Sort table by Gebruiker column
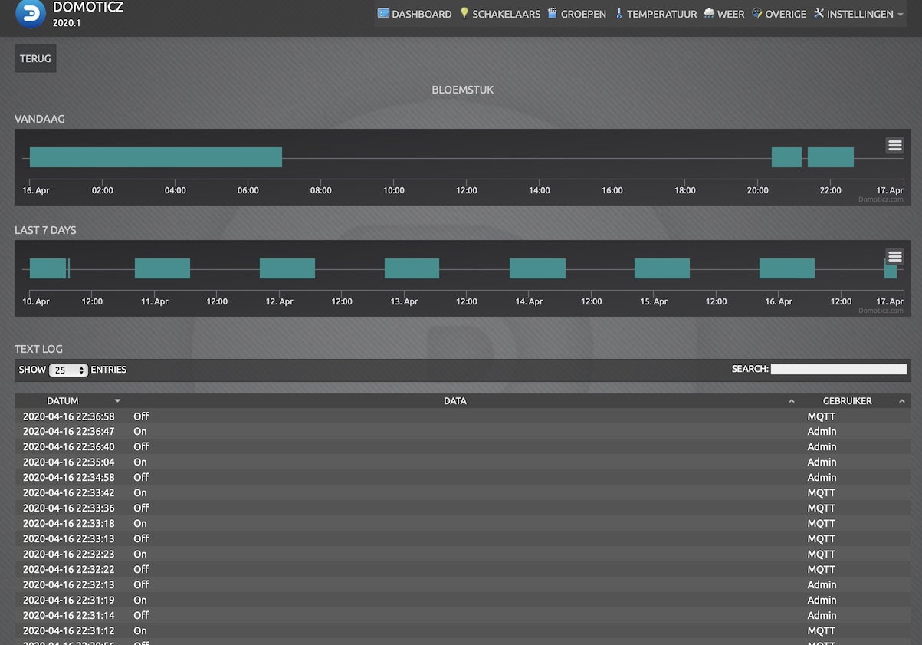The height and width of the screenshot is (645, 922). pos(855,400)
